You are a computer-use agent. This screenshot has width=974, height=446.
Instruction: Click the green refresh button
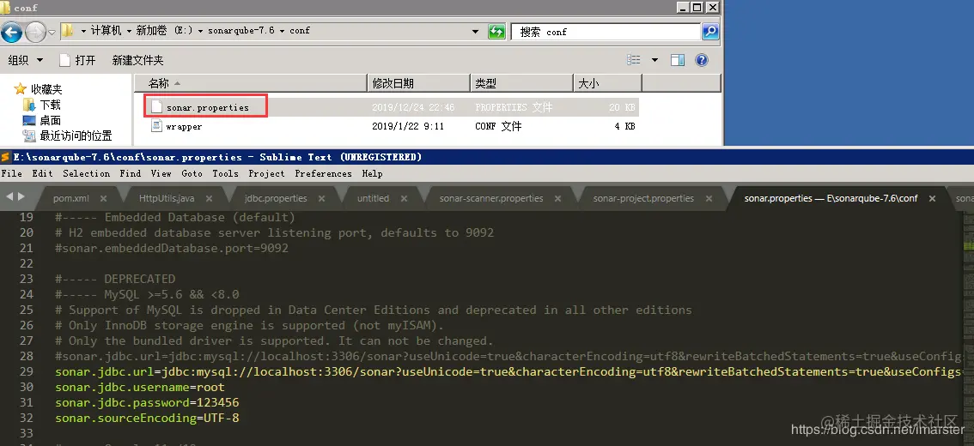pyautogui.click(x=496, y=32)
